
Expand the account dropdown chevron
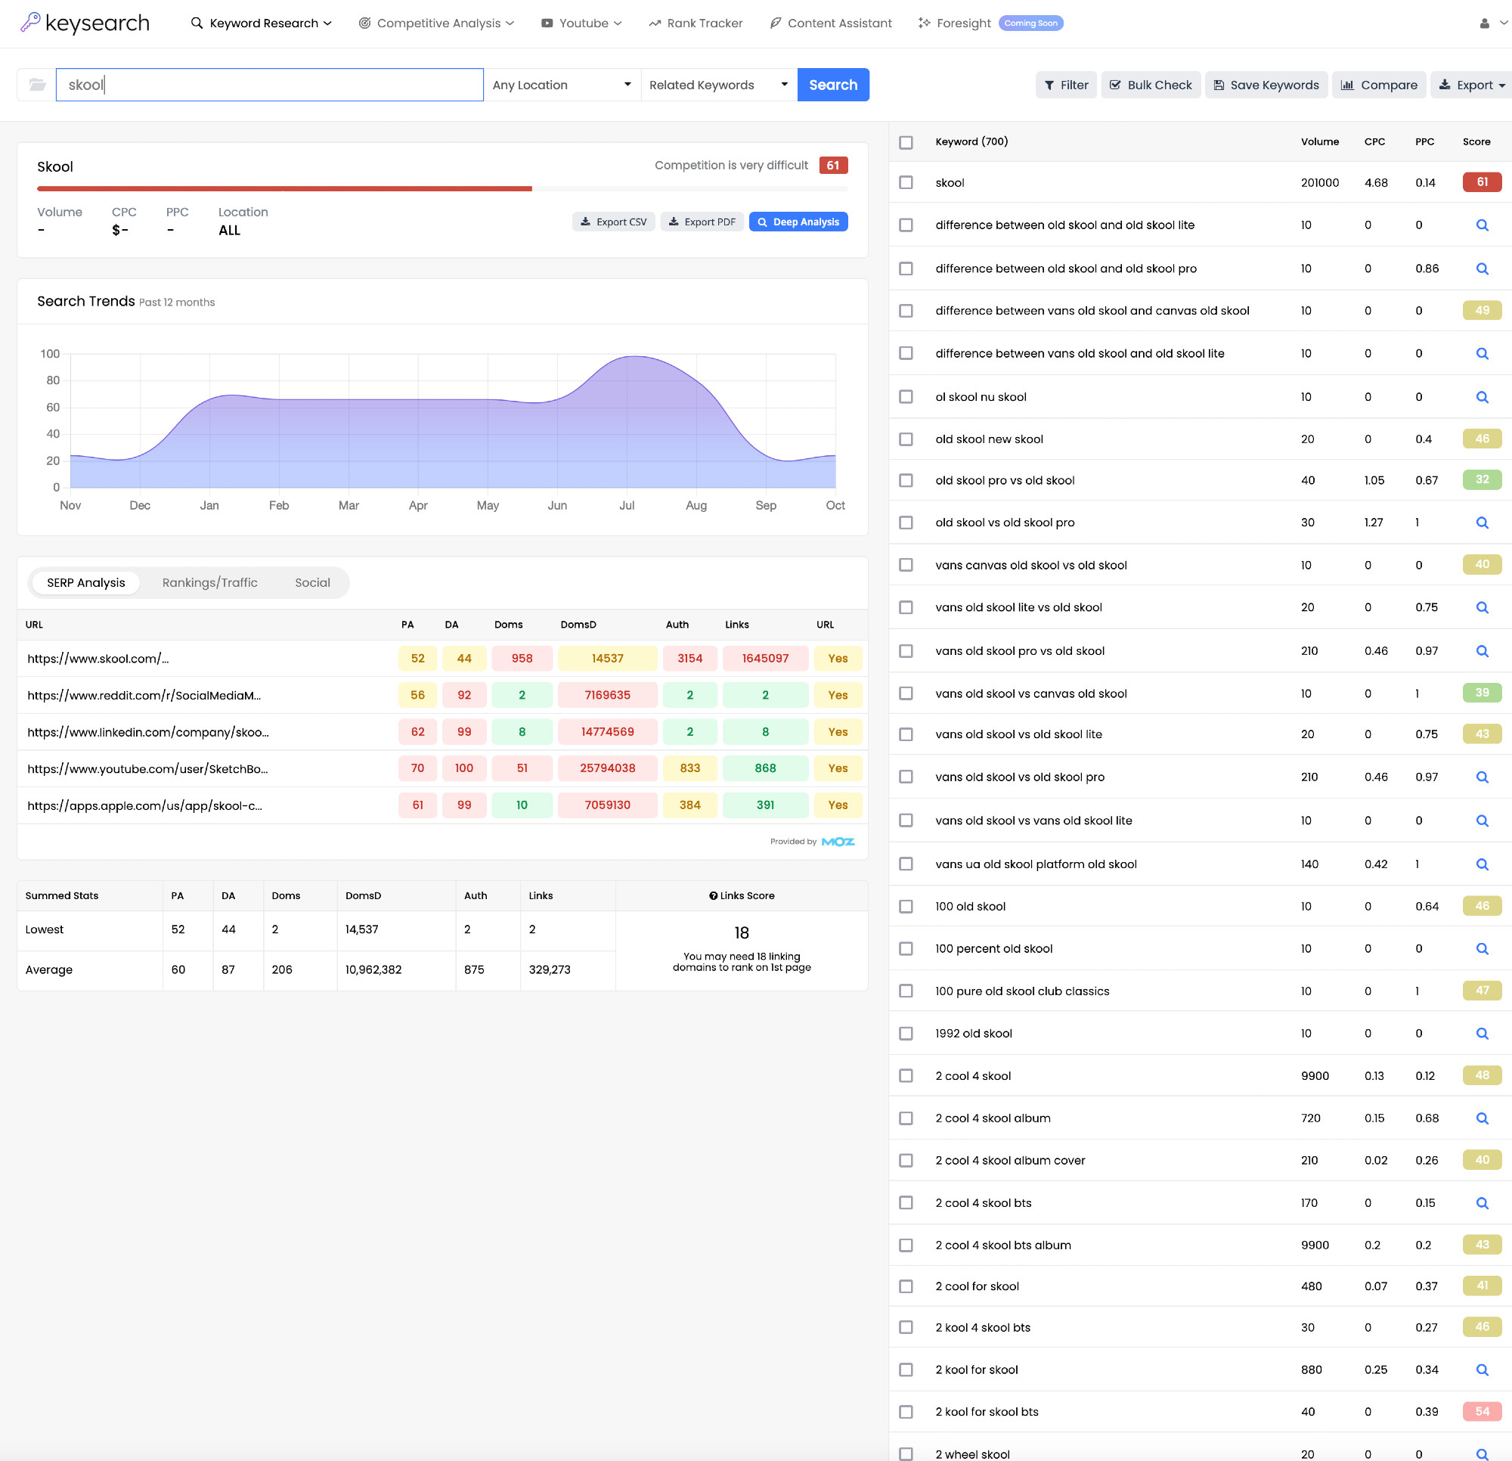pyautogui.click(x=1504, y=23)
